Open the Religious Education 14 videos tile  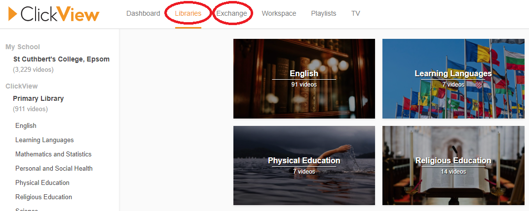(453, 166)
